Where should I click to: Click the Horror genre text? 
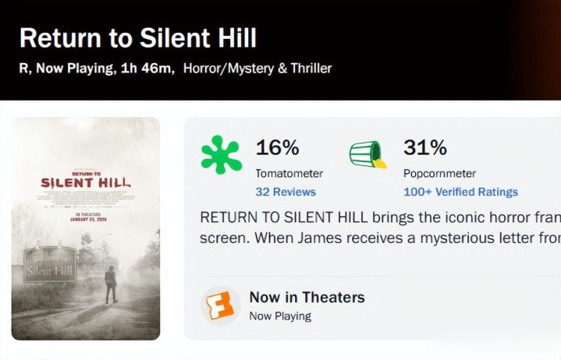(201, 69)
